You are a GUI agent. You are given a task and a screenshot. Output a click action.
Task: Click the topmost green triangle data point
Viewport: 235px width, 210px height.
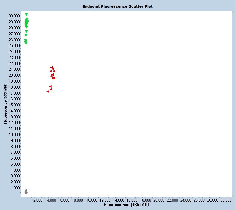[x=26, y=15]
